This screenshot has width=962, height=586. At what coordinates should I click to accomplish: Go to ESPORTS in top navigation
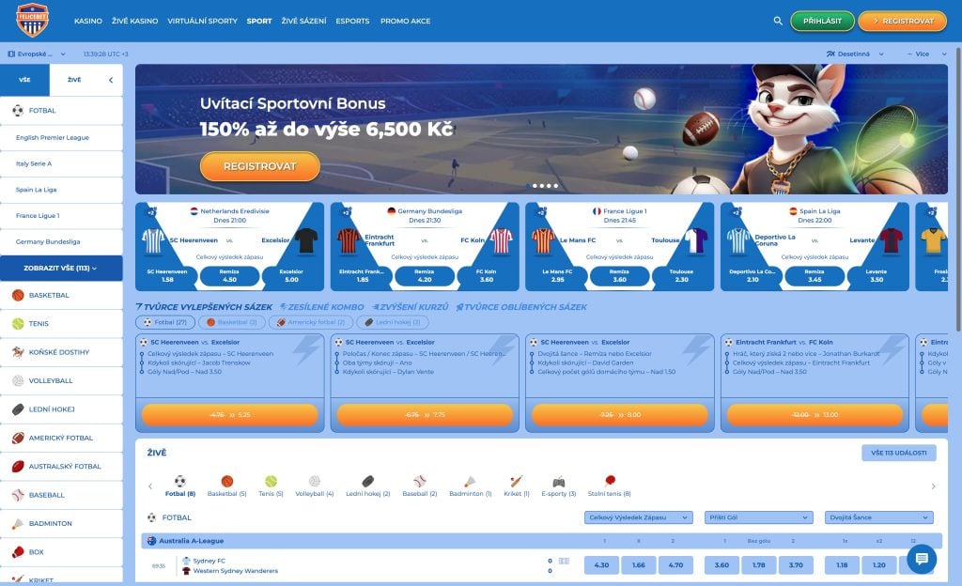tap(353, 21)
